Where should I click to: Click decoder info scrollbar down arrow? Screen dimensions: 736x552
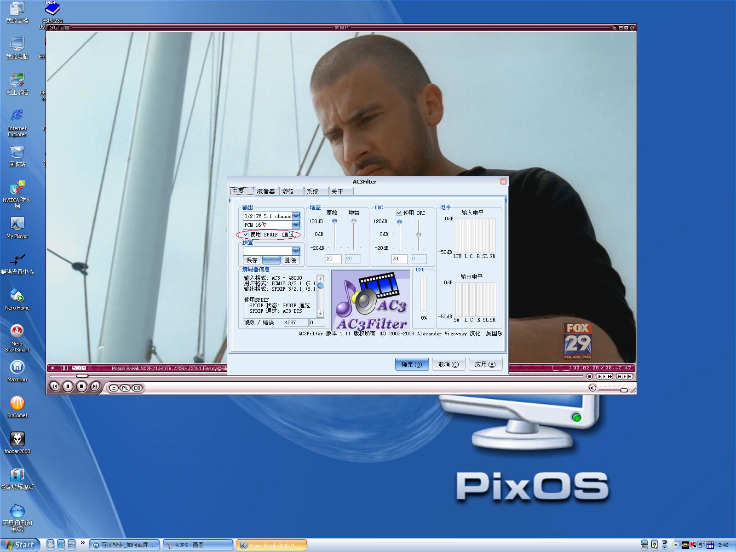pos(320,314)
